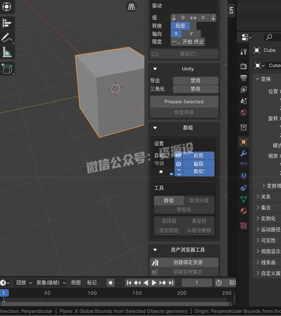Jump to the timeline end frame
Screen dimensions: 281x316
point(171,283)
